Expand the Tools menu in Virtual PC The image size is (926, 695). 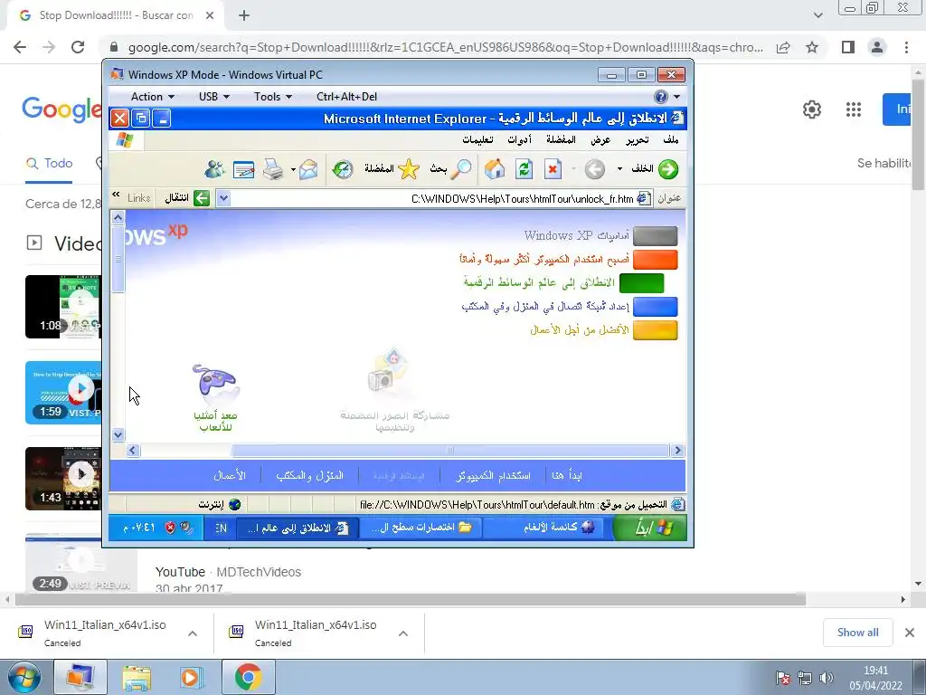[x=273, y=96]
